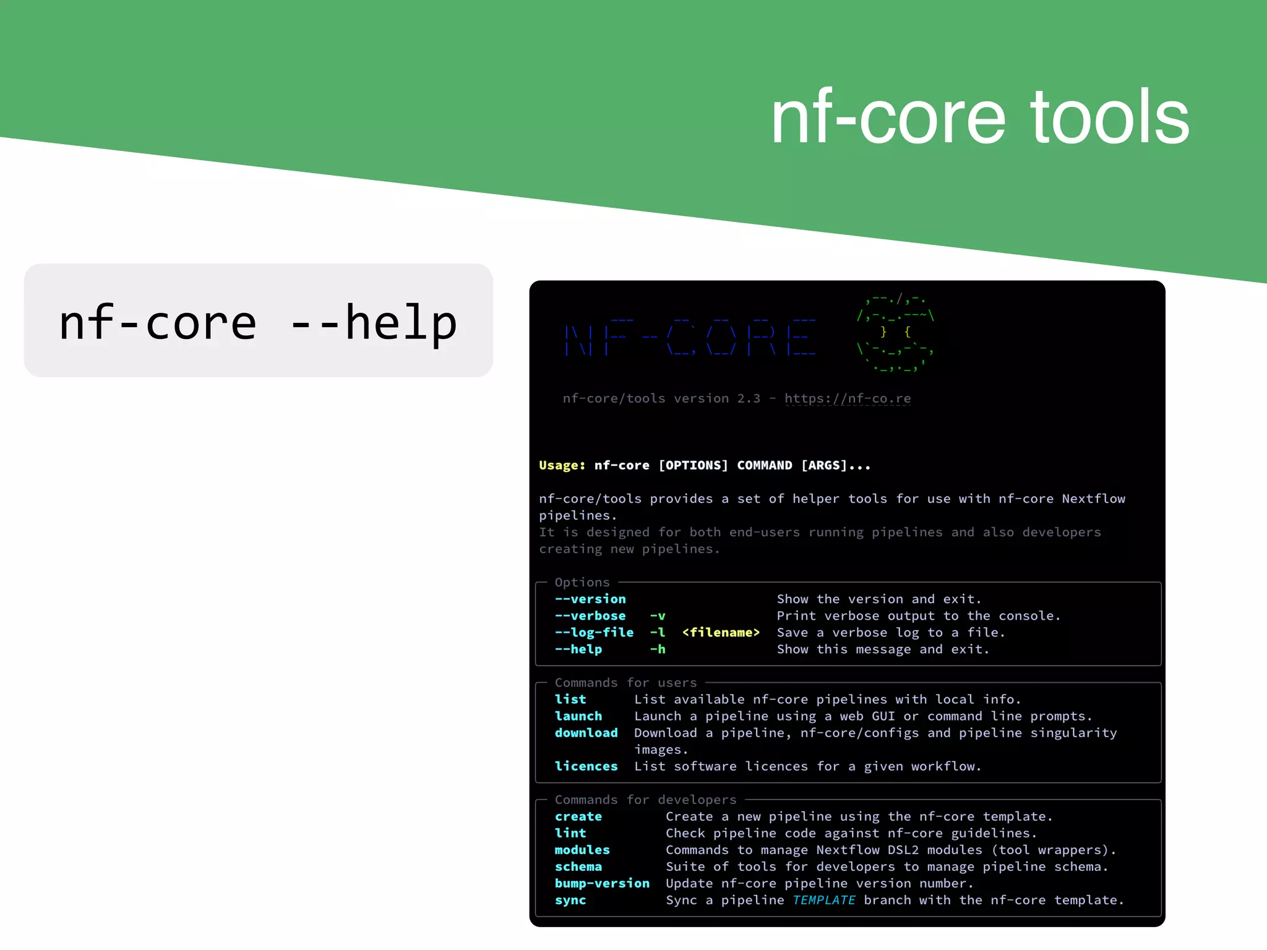
Task: Click 'Show this message and exit.' description
Action: pos(883,649)
